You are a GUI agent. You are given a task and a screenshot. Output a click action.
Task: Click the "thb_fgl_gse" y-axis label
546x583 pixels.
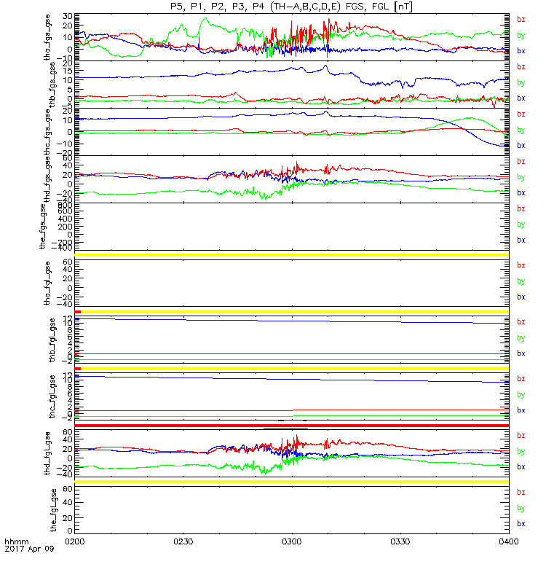pyautogui.click(x=52, y=340)
